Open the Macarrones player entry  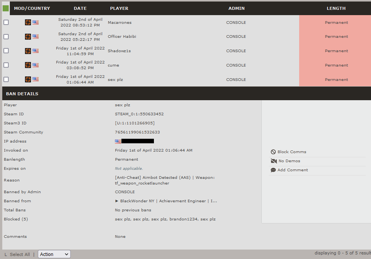[x=120, y=22]
